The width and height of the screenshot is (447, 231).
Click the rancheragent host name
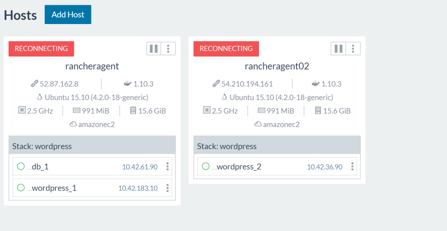coord(92,66)
